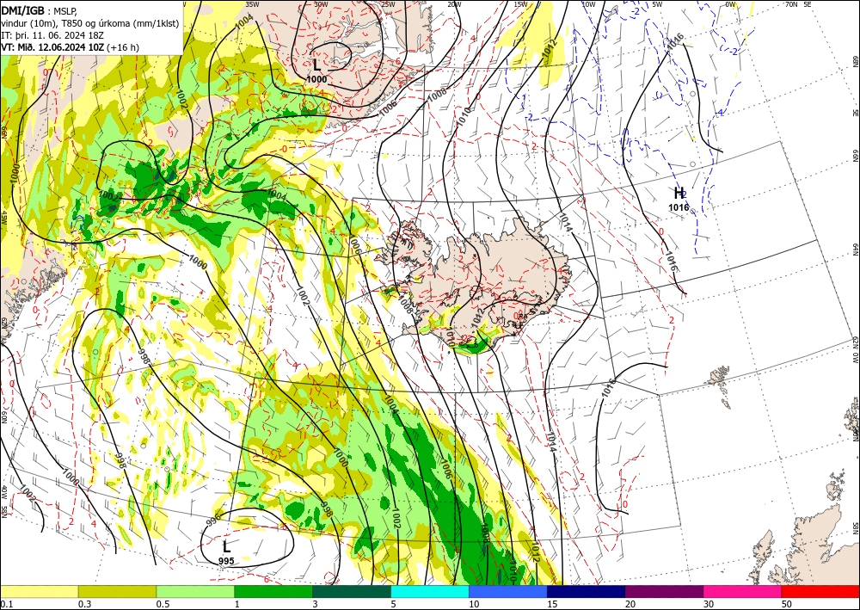
Task: Click the 'DMI/IGB : MSLP,' header text
Action: tap(39, 11)
